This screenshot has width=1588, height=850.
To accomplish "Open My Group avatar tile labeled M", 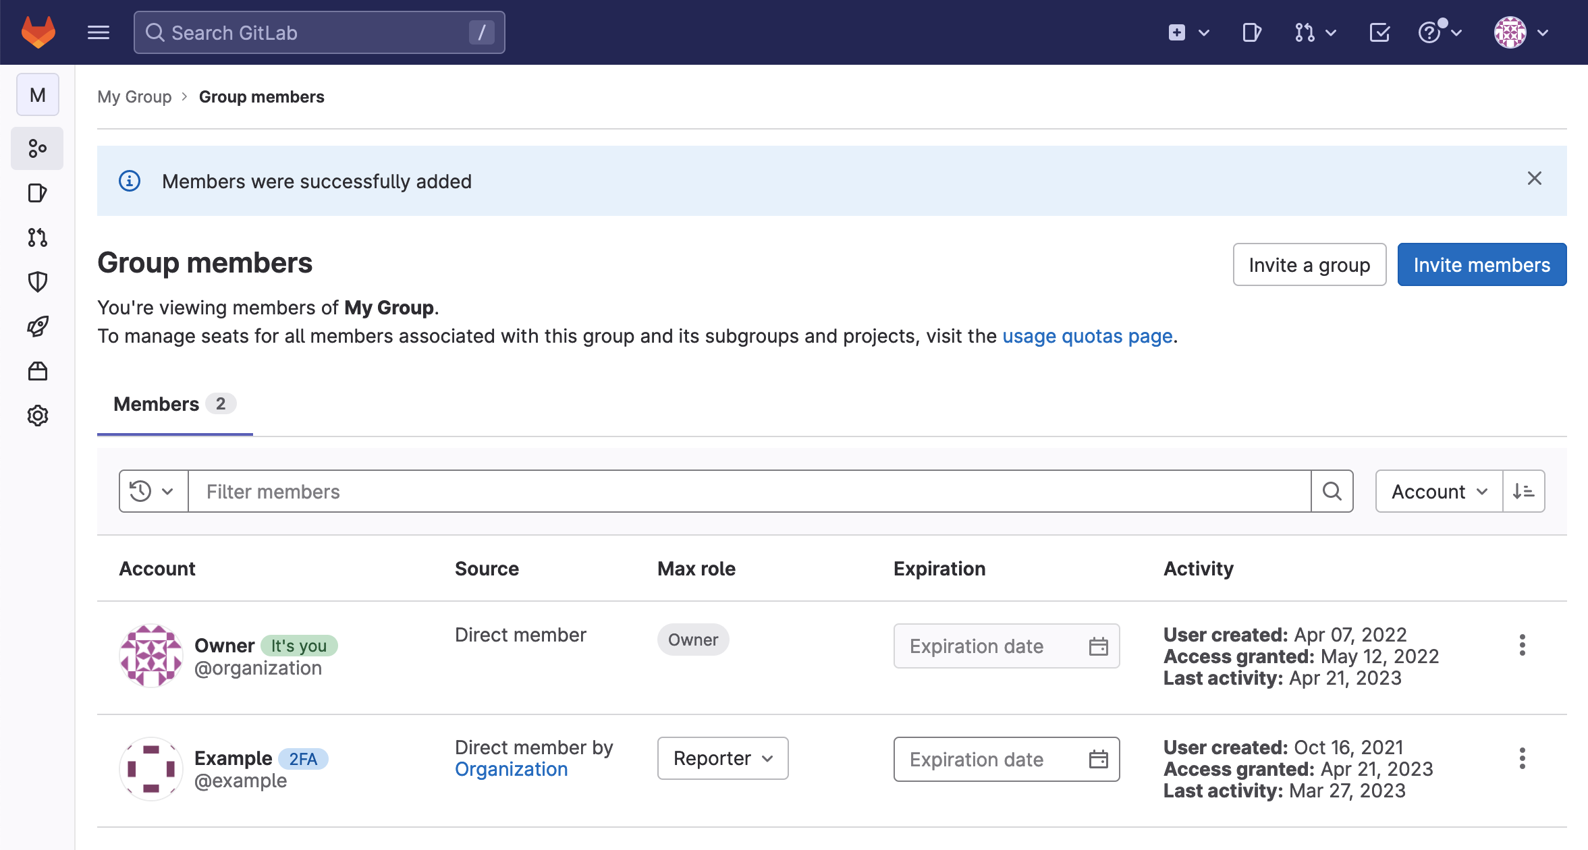I will tap(38, 94).
